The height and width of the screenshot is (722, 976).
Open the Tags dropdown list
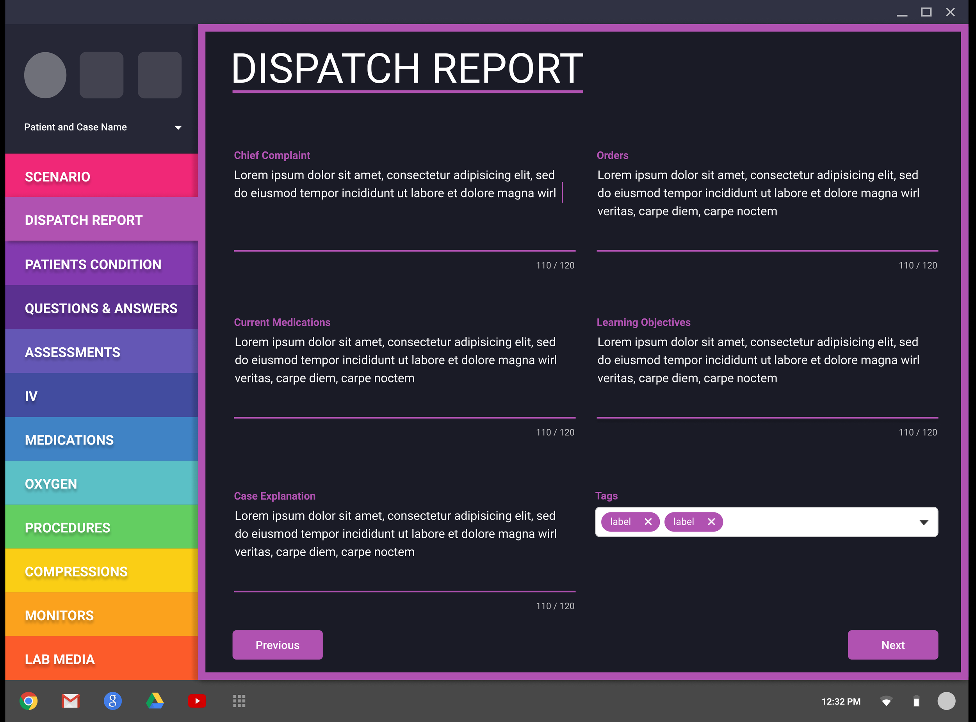click(x=924, y=521)
